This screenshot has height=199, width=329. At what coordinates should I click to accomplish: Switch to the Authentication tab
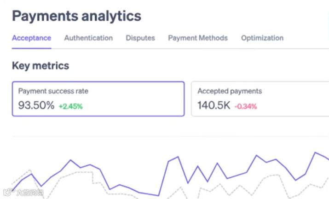coord(88,38)
